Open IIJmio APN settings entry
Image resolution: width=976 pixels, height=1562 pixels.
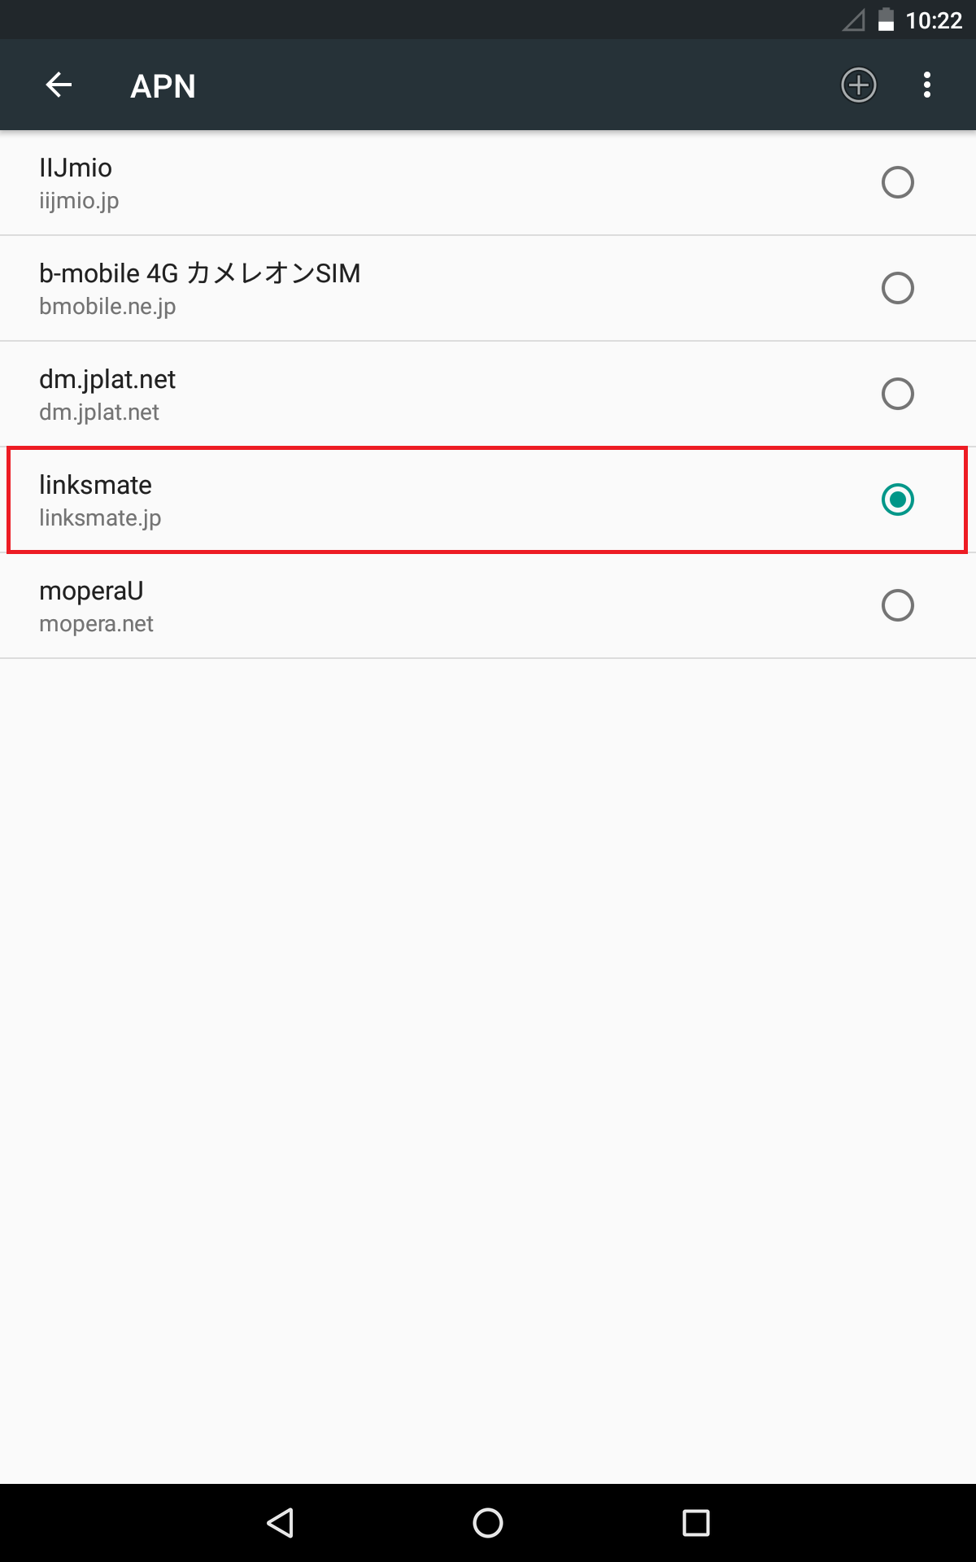[x=325, y=183]
